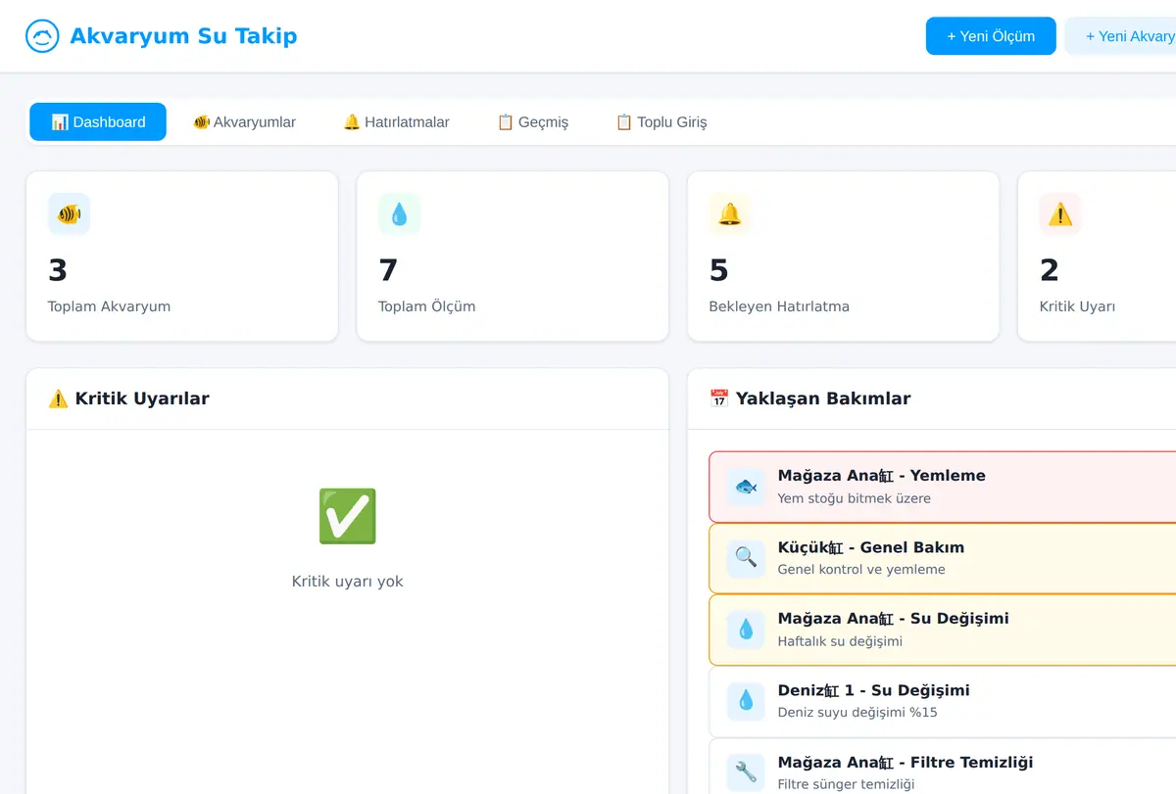Image resolution: width=1176 pixels, height=794 pixels.
Task: Click the fish icon in Mağaza Ana Yemleme row
Action: [746, 487]
